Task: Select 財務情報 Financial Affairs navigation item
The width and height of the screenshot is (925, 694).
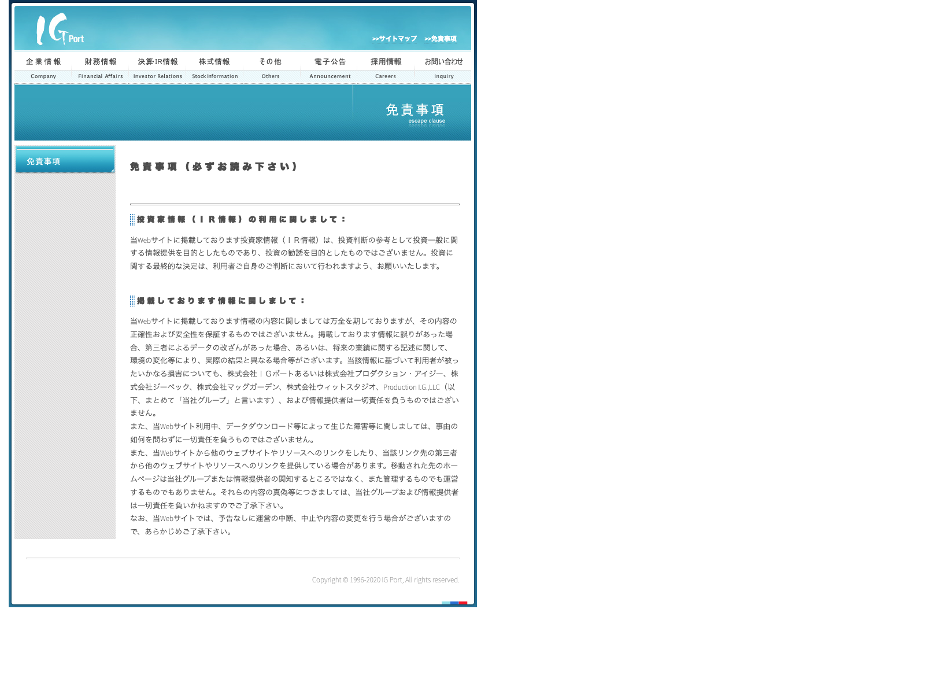Action: tap(101, 68)
